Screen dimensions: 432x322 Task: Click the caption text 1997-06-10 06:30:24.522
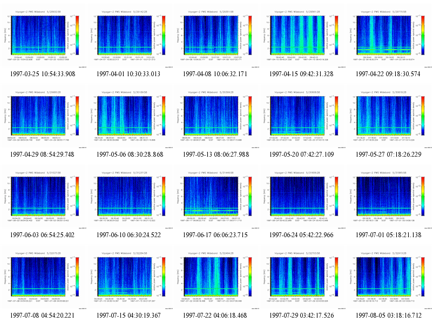(x=129, y=235)
